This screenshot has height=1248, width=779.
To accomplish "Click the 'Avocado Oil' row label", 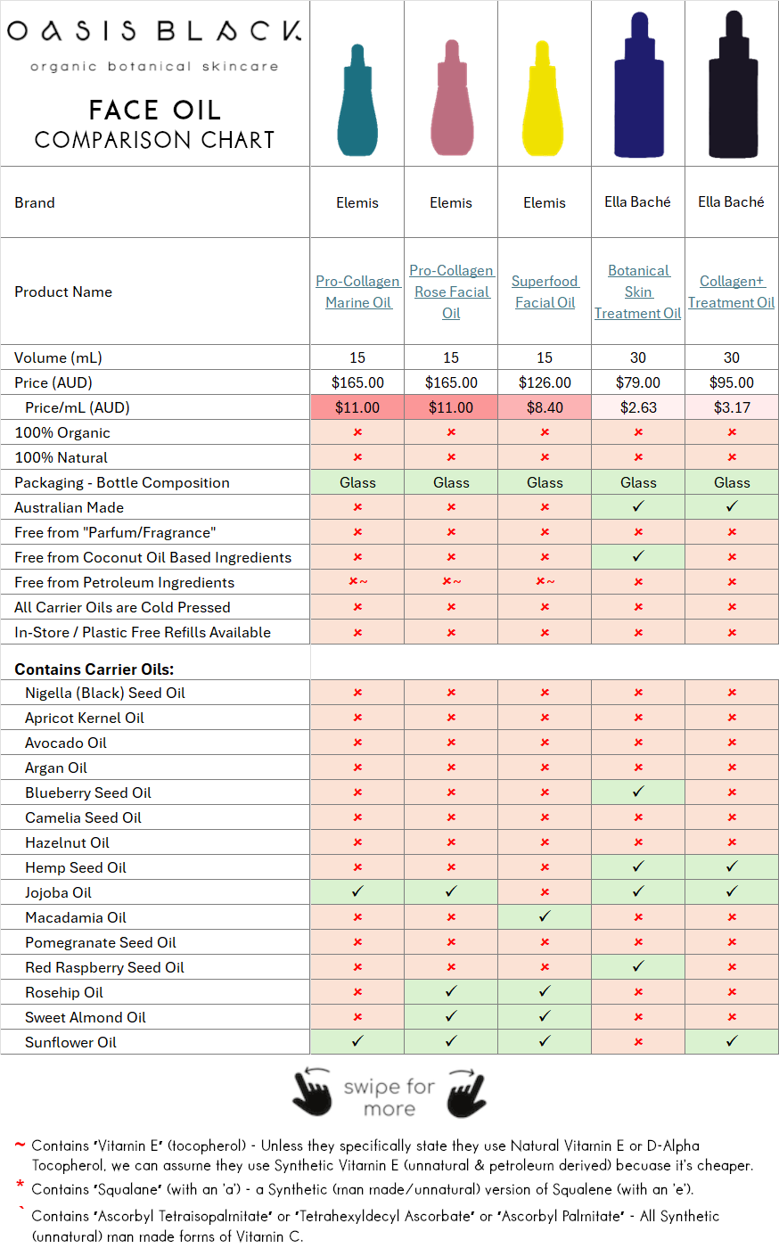I will click(x=66, y=743).
